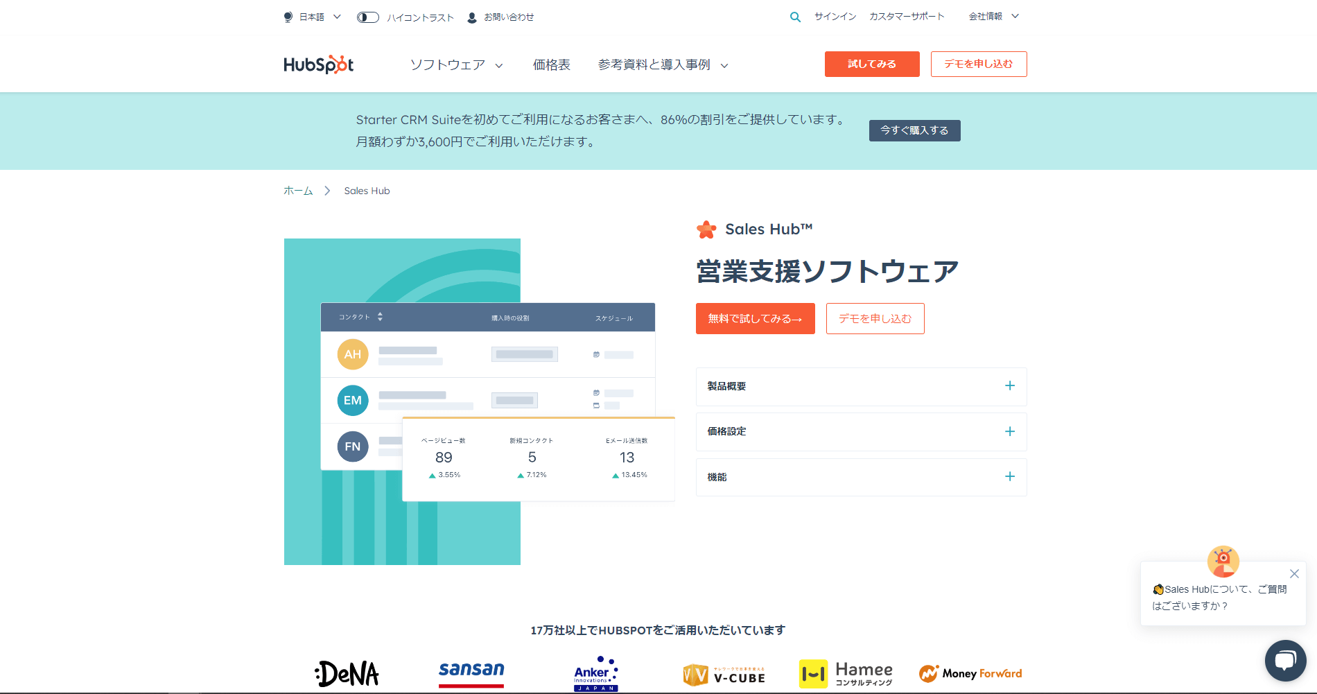This screenshot has width=1317, height=694.
Task: Click the V-CUBE logo
Action: click(724, 675)
